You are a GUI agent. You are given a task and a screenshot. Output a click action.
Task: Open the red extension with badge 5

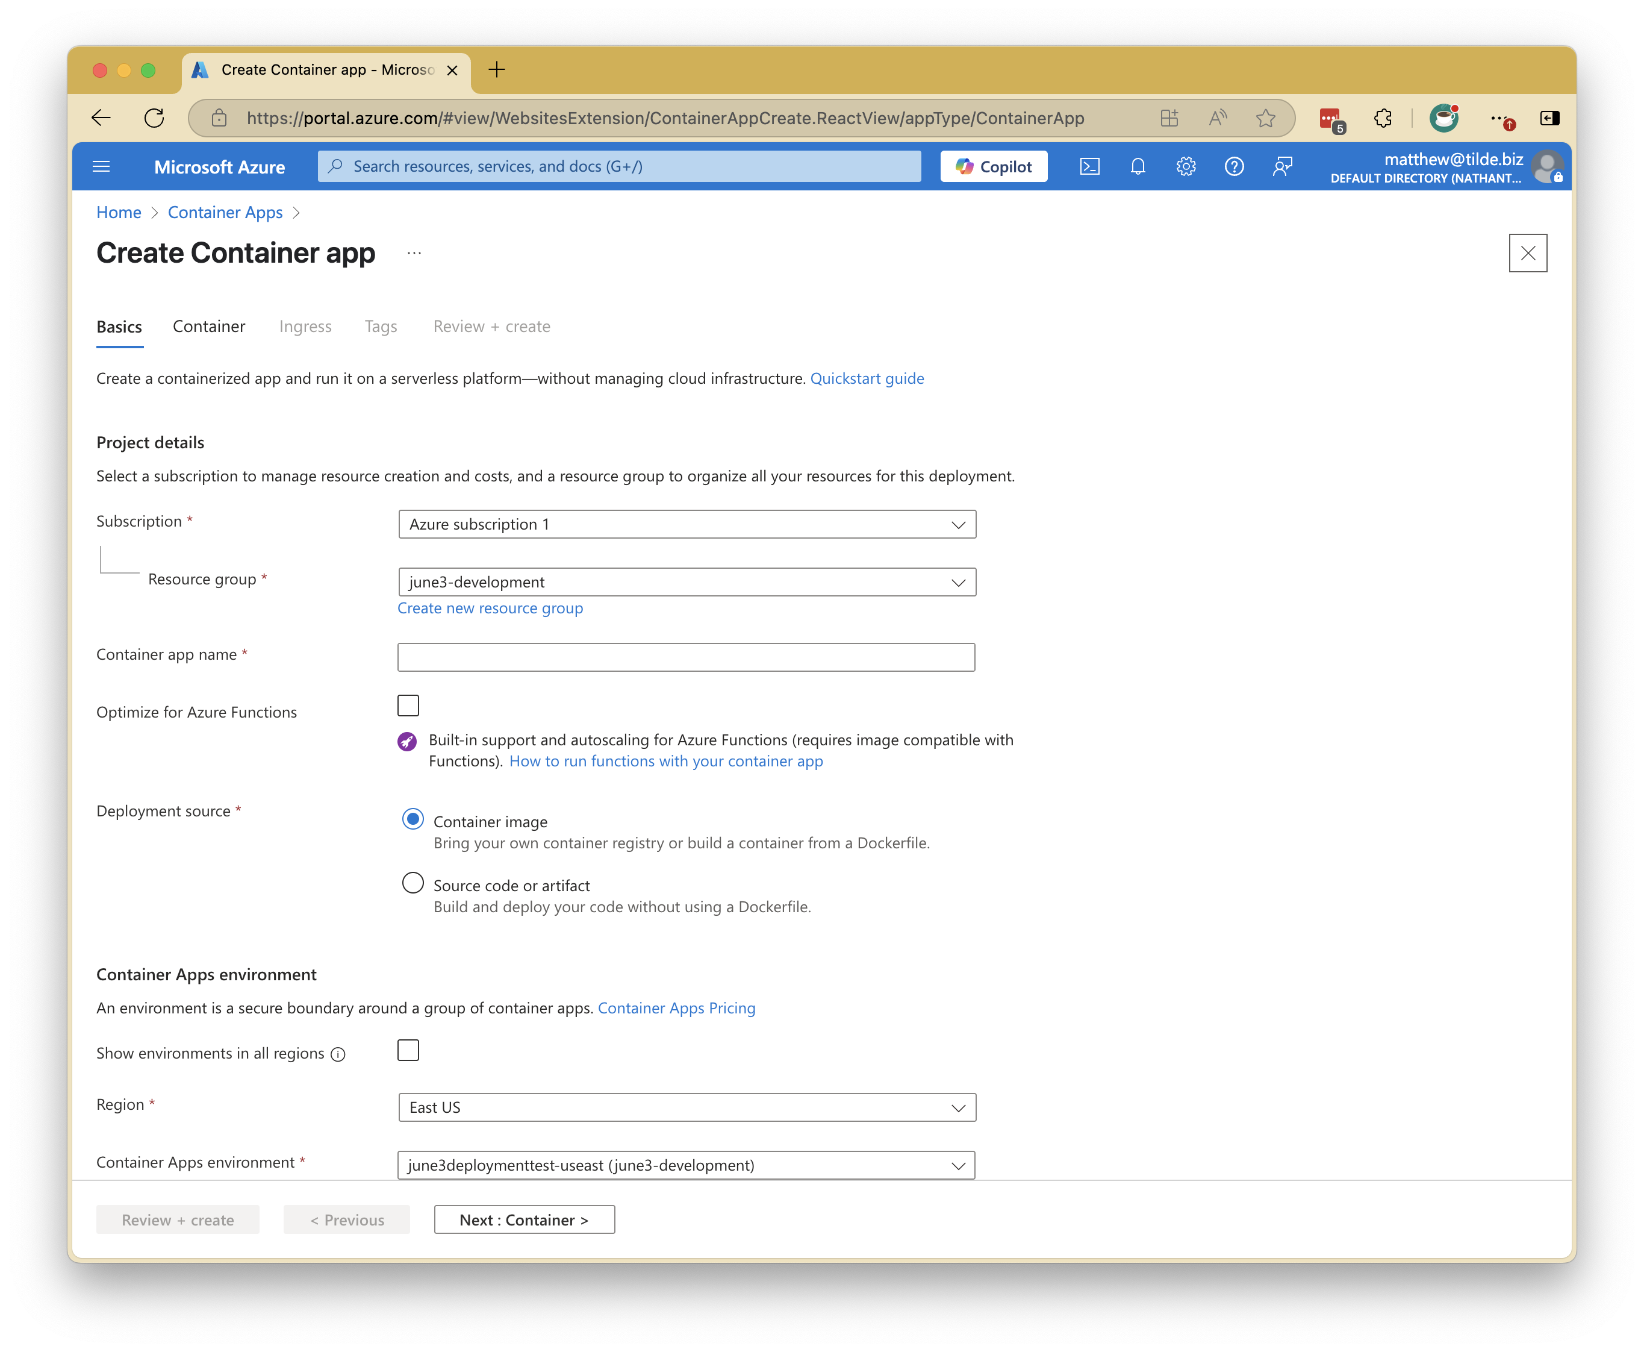click(1331, 119)
